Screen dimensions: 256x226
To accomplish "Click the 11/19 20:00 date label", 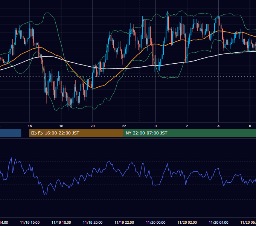I will (x=93, y=223).
